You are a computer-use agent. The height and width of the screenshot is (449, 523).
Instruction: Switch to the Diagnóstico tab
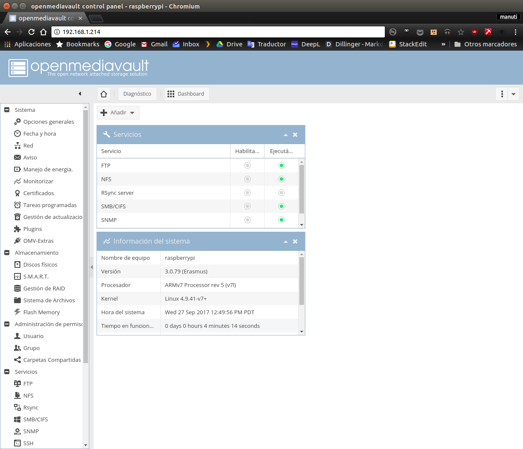[137, 94]
